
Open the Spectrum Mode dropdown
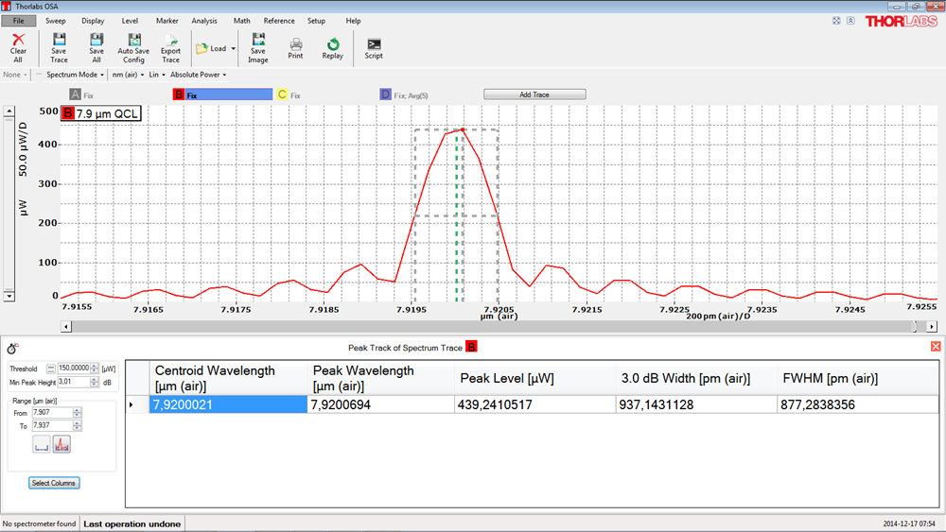pos(75,75)
